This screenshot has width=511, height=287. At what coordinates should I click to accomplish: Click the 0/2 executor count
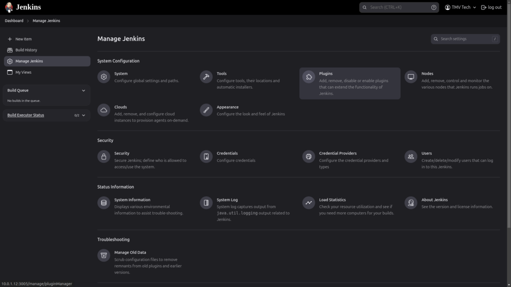(x=76, y=116)
